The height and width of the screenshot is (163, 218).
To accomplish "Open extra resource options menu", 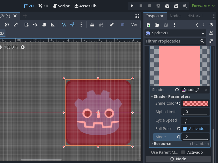I will coord(175,25).
